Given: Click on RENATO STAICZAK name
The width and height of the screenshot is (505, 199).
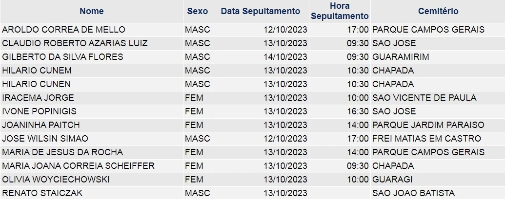Looking at the screenshot, I should coord(41,193).
